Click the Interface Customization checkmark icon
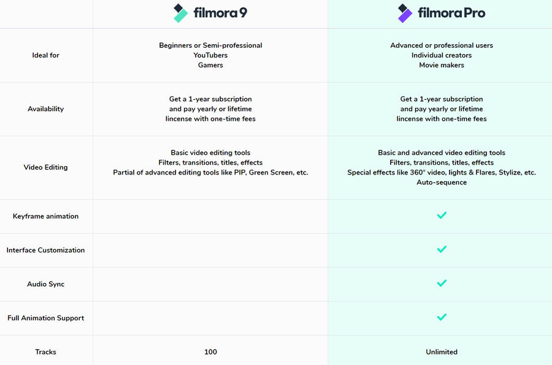This screenshot has width=552, height=365. pyautogui.click(x=442, y=249)
